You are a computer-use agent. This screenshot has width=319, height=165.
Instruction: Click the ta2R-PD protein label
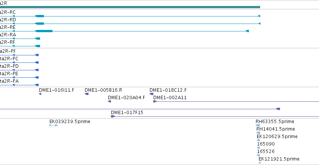tap(9, 66)
